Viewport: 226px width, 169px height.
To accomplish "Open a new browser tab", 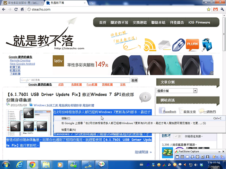I will [x=91, y=3].
